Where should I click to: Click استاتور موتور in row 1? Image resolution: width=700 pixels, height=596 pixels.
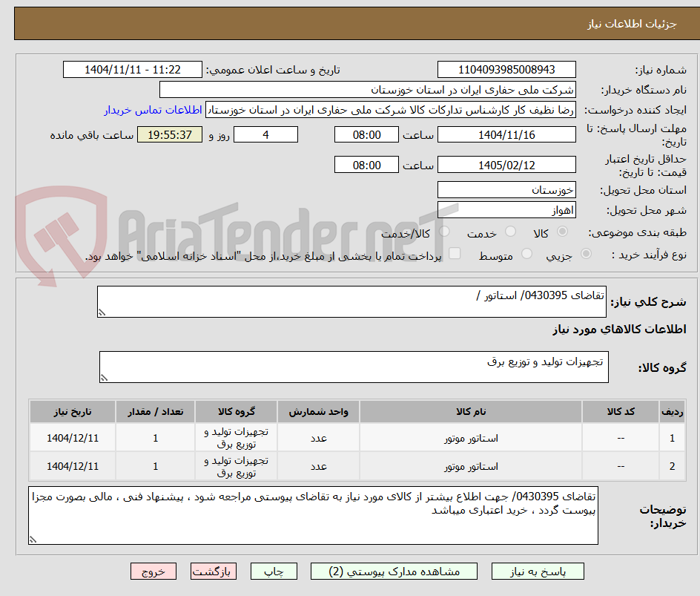[x=471, y=439]
